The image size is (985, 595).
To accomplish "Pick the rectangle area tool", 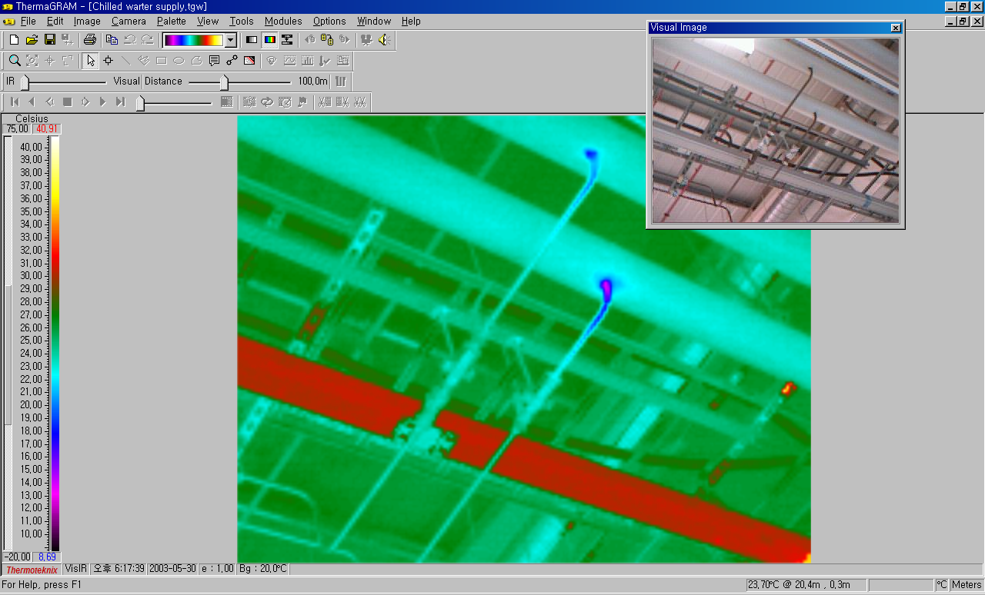I will [x=162, y=61].
